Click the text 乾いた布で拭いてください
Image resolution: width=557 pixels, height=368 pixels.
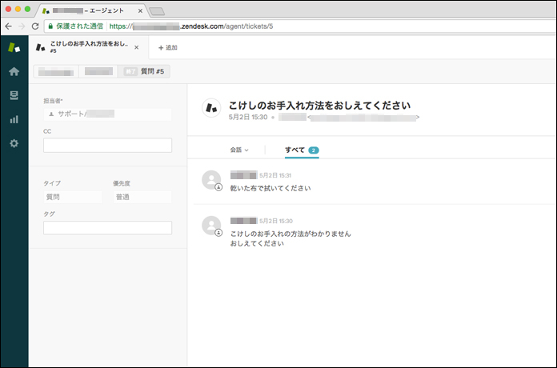[x=270, y=188]
